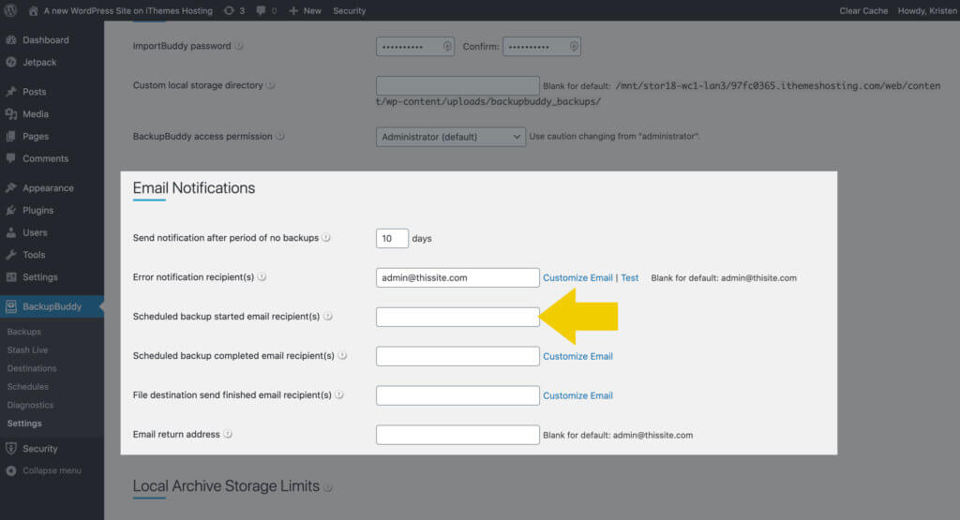Screen dimensions: 960x520
Task: Open the Plugins menu icon
Action: 11,211
